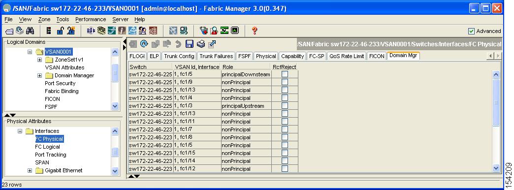This screenshot has width=514, height=190.
Task: Click the greyed copy icon in table toolbar
Action: tap(156, 44)
